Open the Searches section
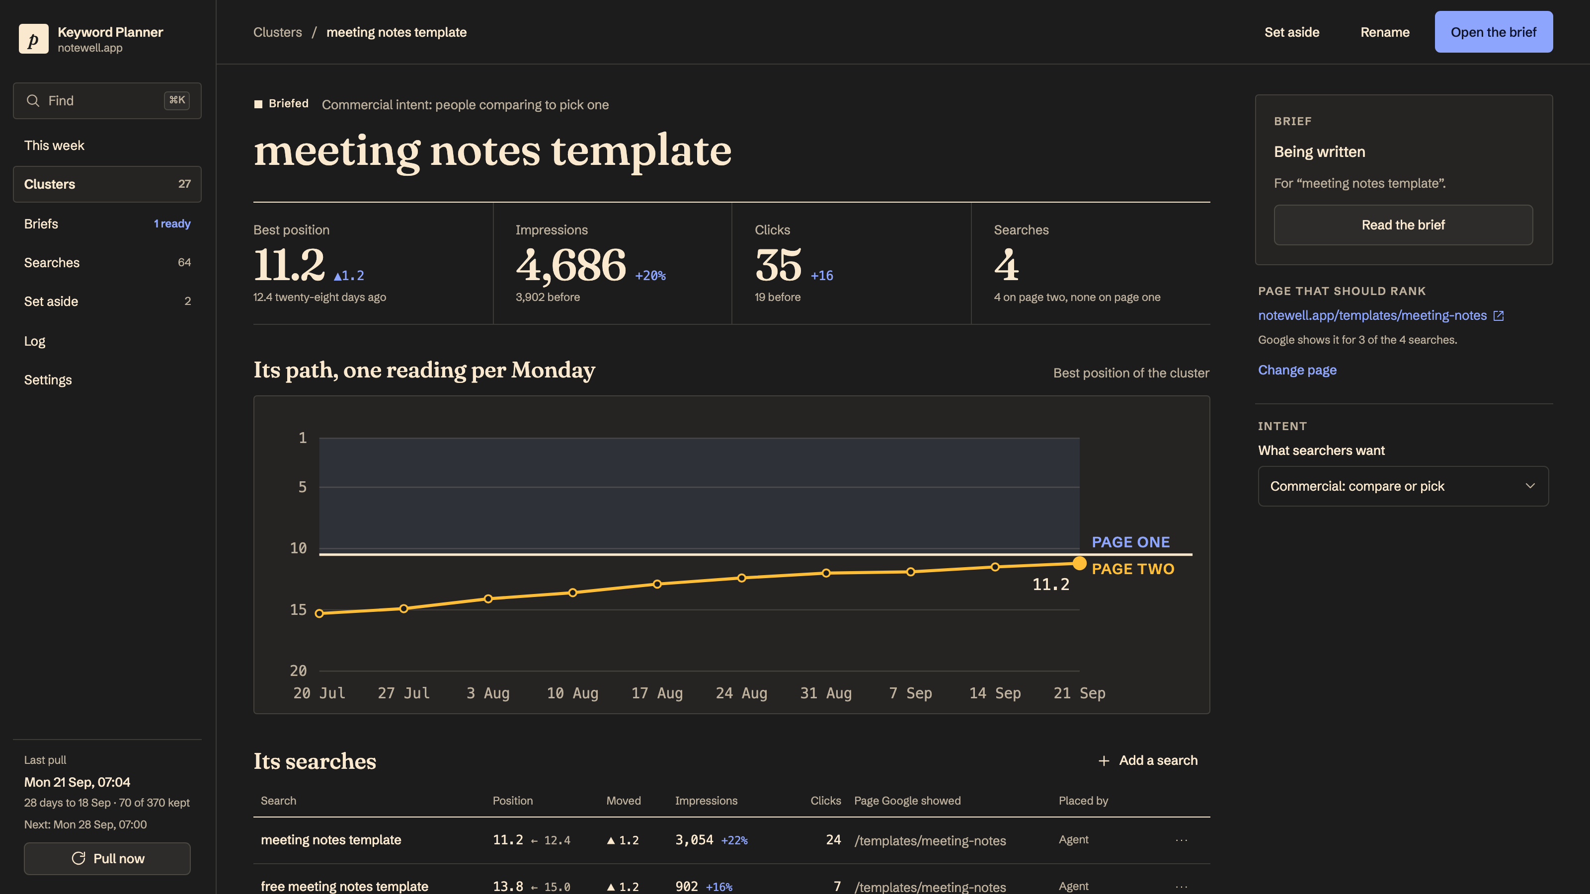Image resolution: width=1590 pixels, height=894 pixels. click(107, 262)
